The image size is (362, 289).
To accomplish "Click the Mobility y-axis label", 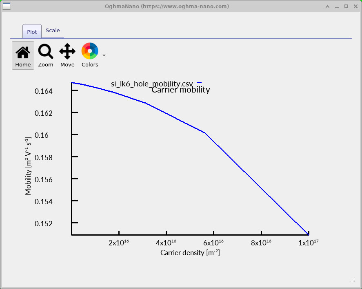I will pos(28,165).
